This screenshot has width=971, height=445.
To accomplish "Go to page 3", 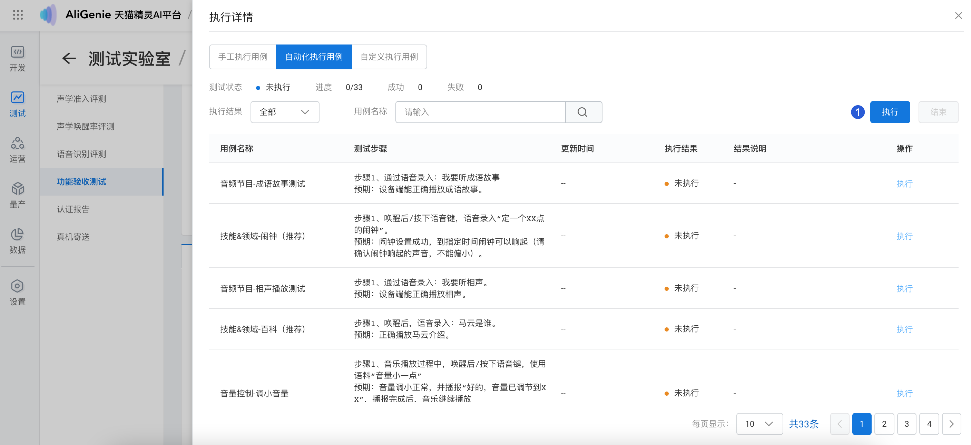I will [x=906, y=424].
